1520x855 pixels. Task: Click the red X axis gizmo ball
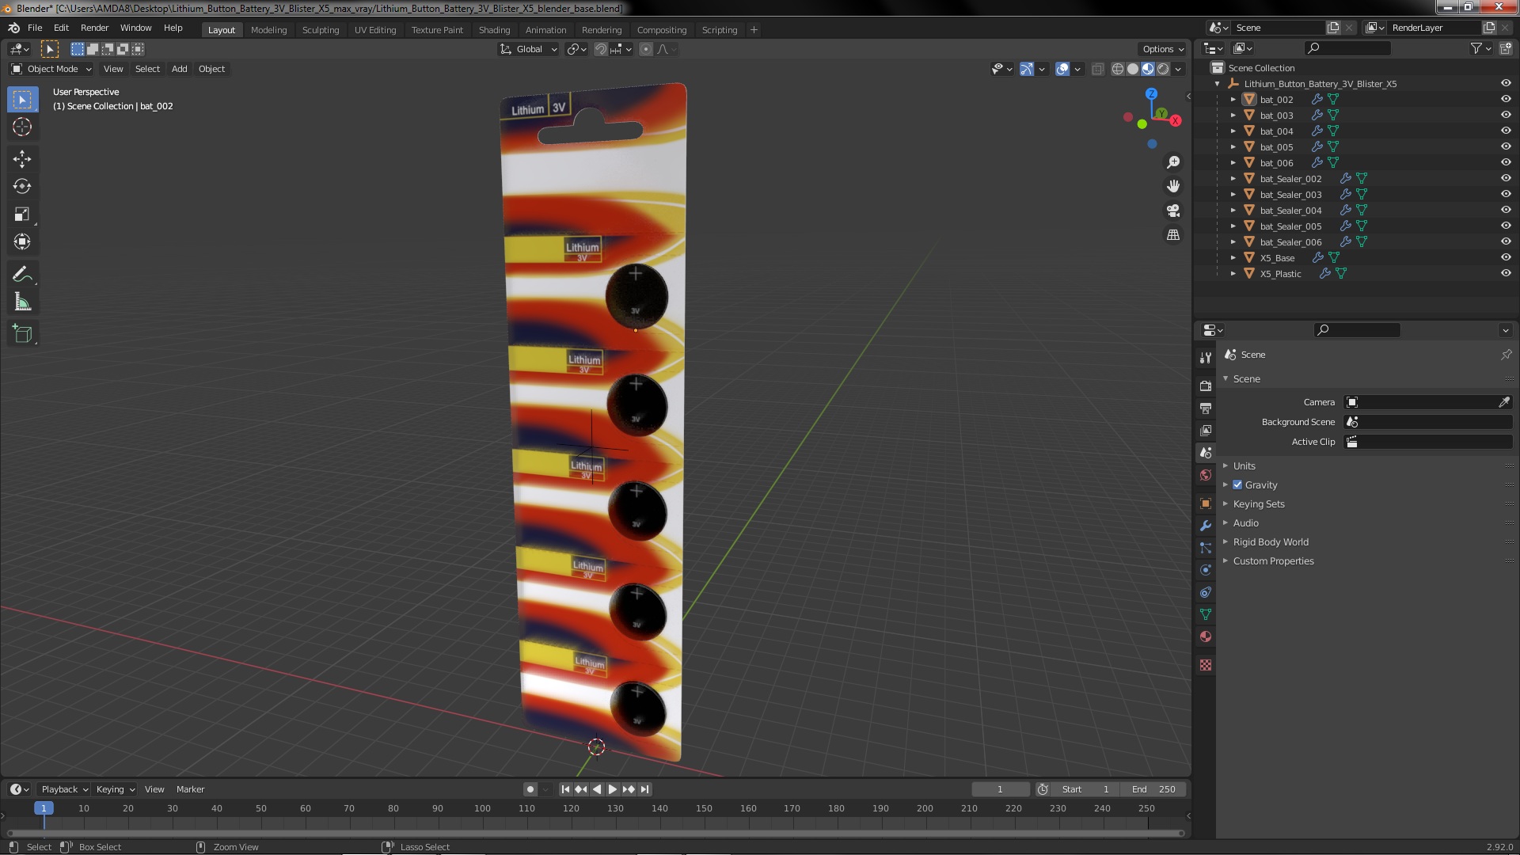coord(1176,120)
